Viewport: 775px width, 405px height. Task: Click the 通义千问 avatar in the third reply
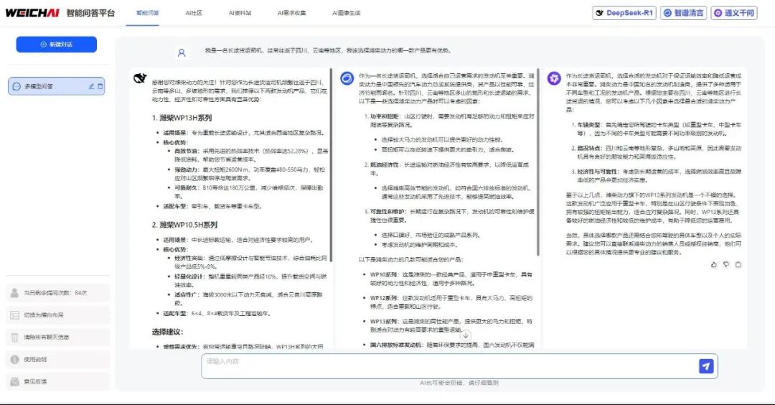tap(554, 78)
